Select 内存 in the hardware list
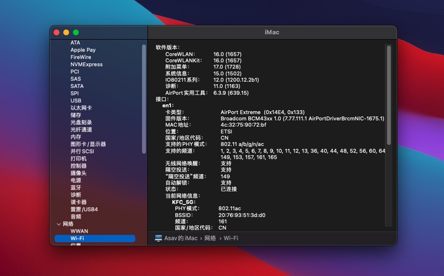 [76, 137]
